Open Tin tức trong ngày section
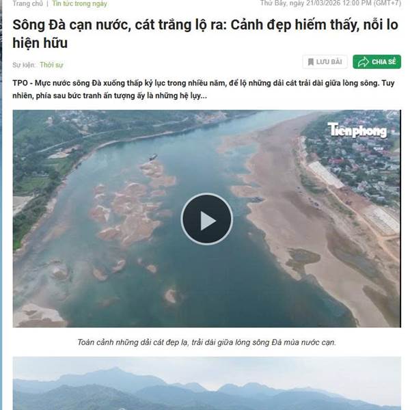Screen dimensions: 410x410 click(x=79, y=3)
